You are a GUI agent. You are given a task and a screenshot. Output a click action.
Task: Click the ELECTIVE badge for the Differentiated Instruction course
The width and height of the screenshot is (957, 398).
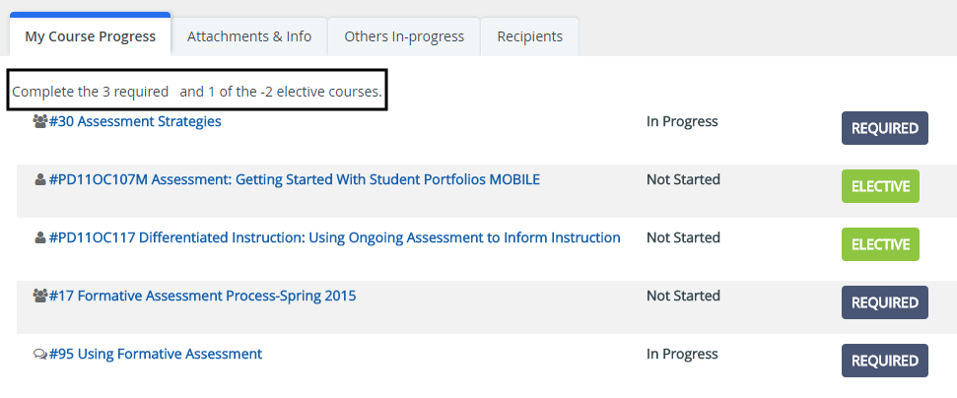tap(880, 244)
